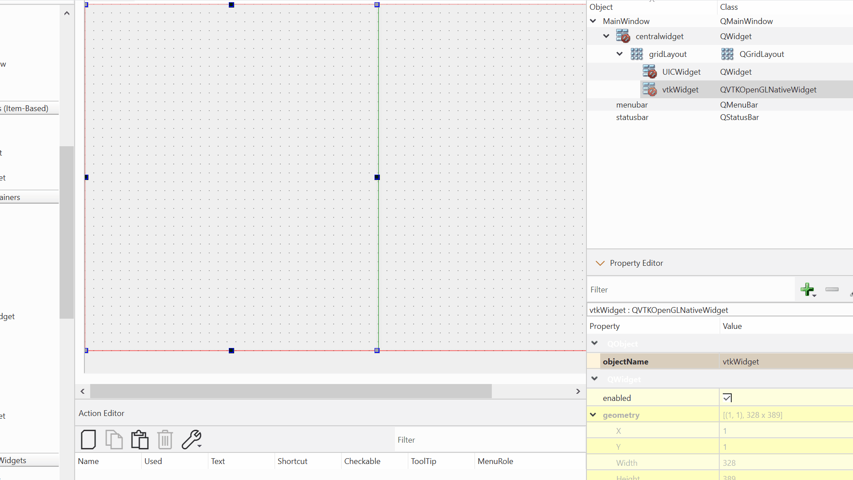Click the Checkable column header

(x=362, y=461)
